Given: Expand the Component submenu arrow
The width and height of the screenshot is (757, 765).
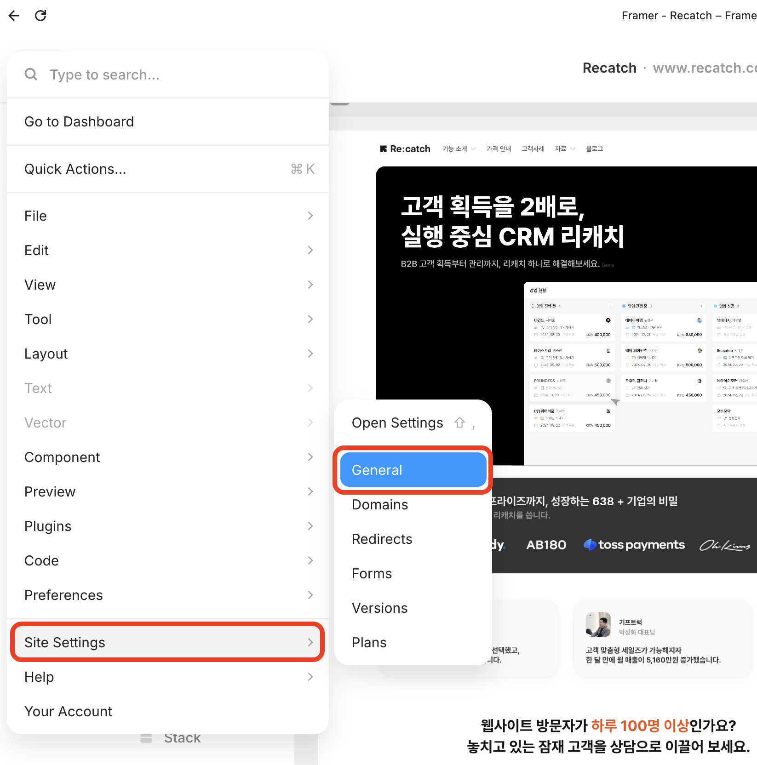Looking at the screenshot, I should tap(310, 457).
